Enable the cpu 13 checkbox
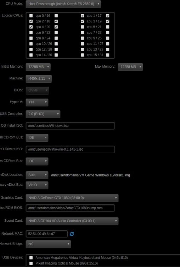 [x=82, y=49]
